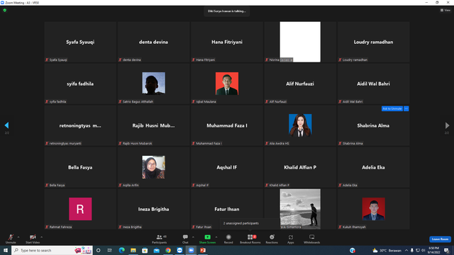This screenshot has height=255, width=454.
Task: Select Rahmat Fahreza's pink R avatar
Action: 80,209
